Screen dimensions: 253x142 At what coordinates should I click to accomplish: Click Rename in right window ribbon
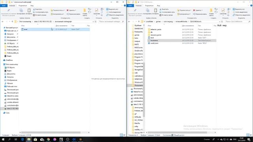pos(200,14)
